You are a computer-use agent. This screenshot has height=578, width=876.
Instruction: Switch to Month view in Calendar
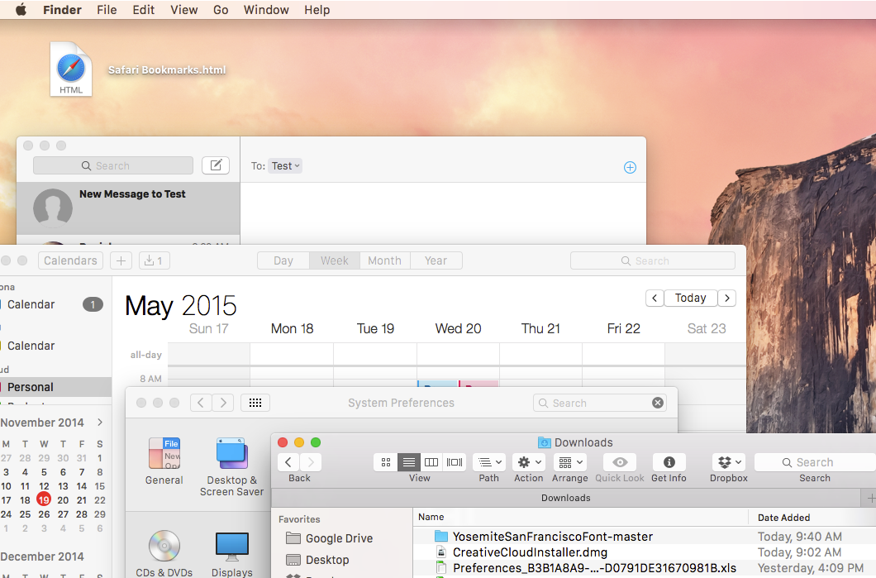tap(384, 260)
